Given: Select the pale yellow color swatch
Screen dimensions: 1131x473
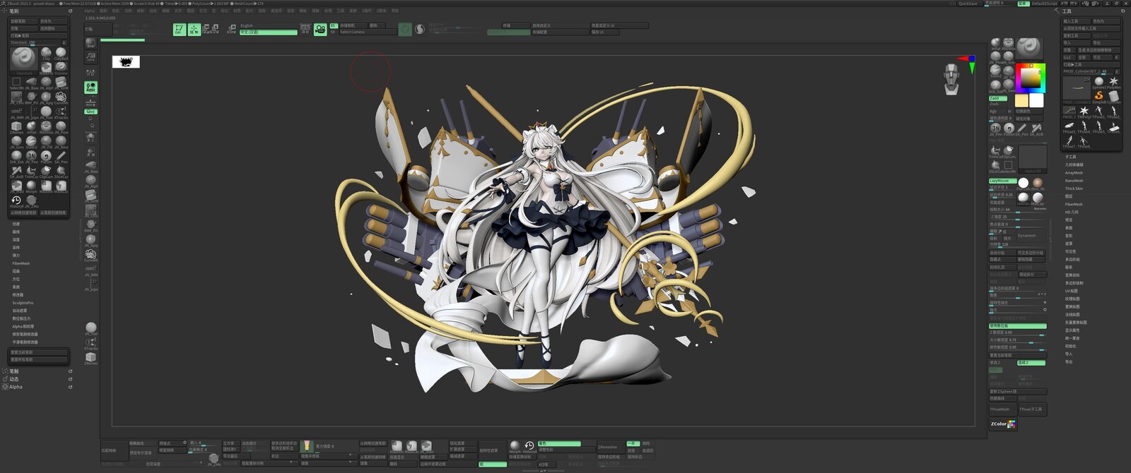Looking at the screenshot, I should (x=1021, y=100).
